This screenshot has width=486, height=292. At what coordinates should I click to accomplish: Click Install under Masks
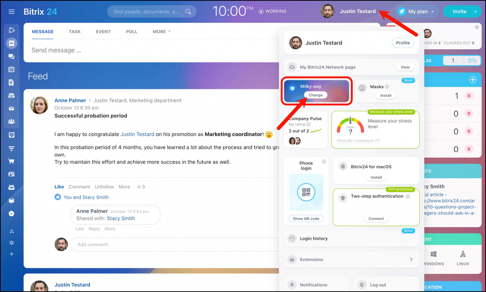pyautogui.click(x=386, y=95)
